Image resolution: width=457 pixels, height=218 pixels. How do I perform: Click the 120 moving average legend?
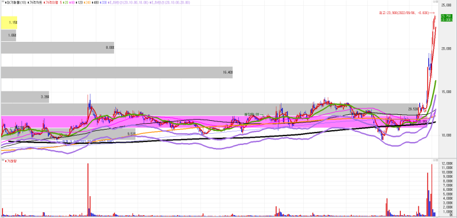79,2
